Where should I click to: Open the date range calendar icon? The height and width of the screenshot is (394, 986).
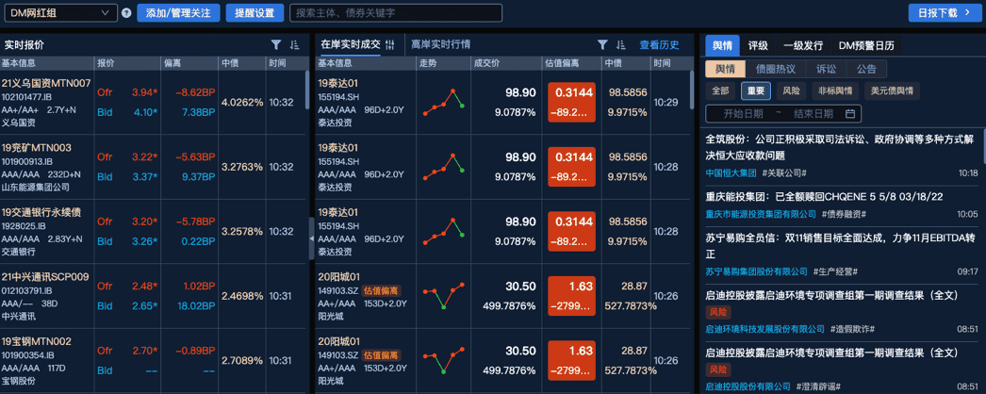[x=850, y=114]
